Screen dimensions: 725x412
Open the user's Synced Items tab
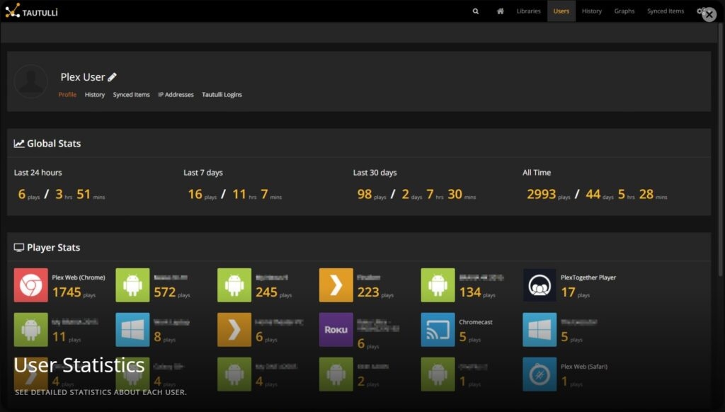click(131, 94)
